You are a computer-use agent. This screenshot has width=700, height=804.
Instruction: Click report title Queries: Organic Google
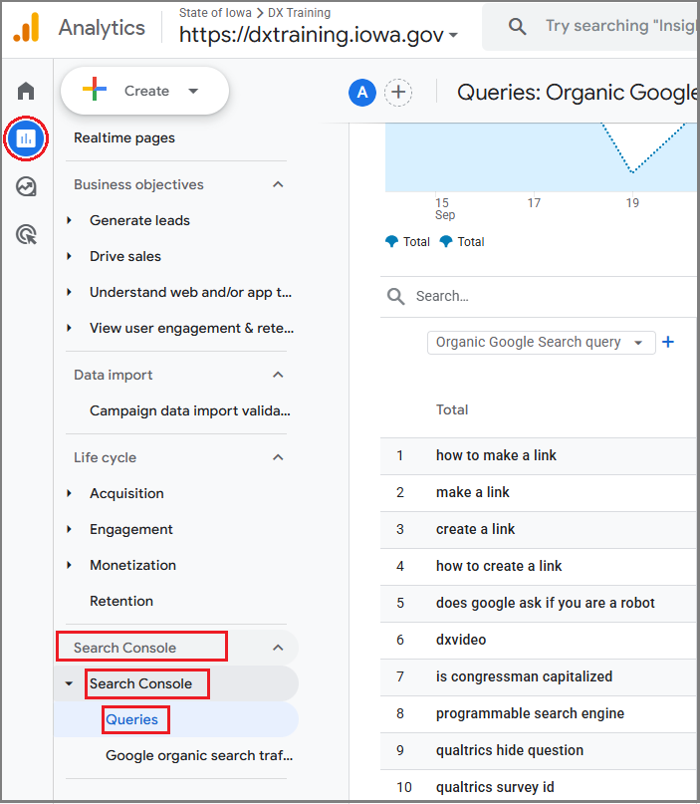[x=577, y=93]
